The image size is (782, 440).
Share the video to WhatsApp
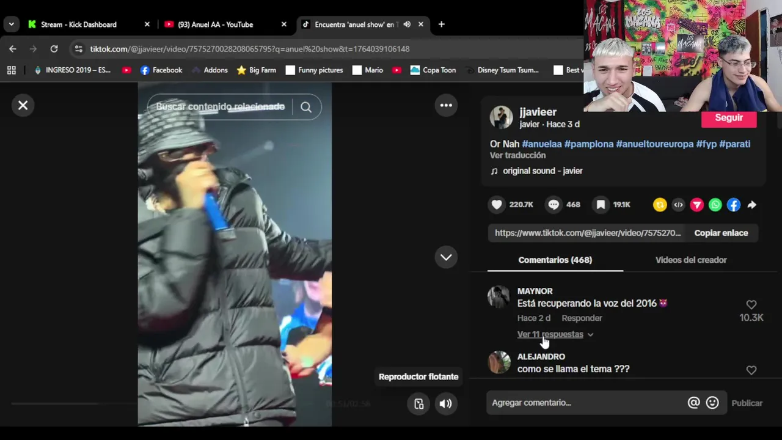pyautogui.click(x=715, y=205)
